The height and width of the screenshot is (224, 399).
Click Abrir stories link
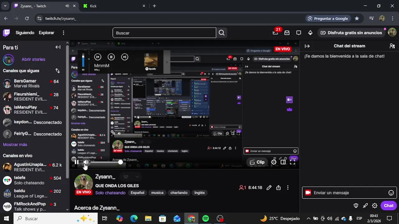pyautogui.click(x=33, y=59)
